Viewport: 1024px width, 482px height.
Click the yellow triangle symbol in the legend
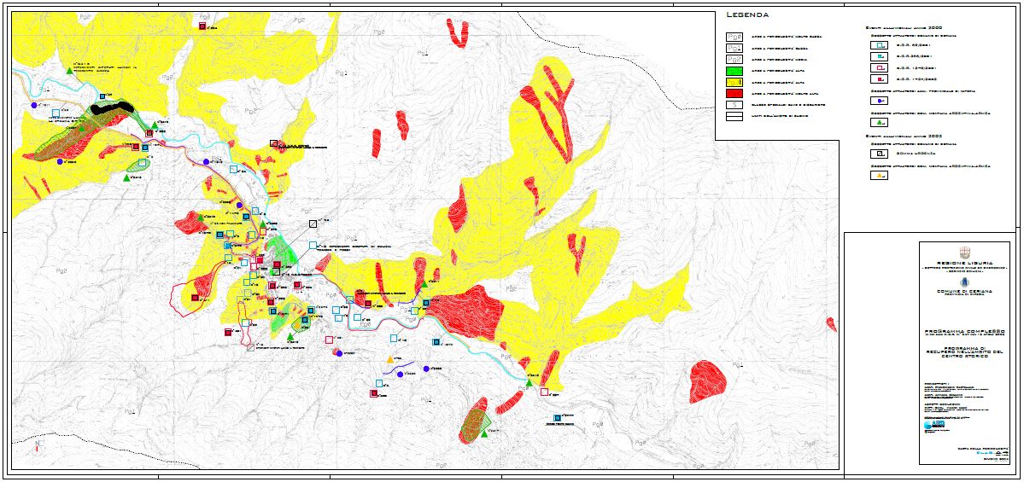point(879,176)
